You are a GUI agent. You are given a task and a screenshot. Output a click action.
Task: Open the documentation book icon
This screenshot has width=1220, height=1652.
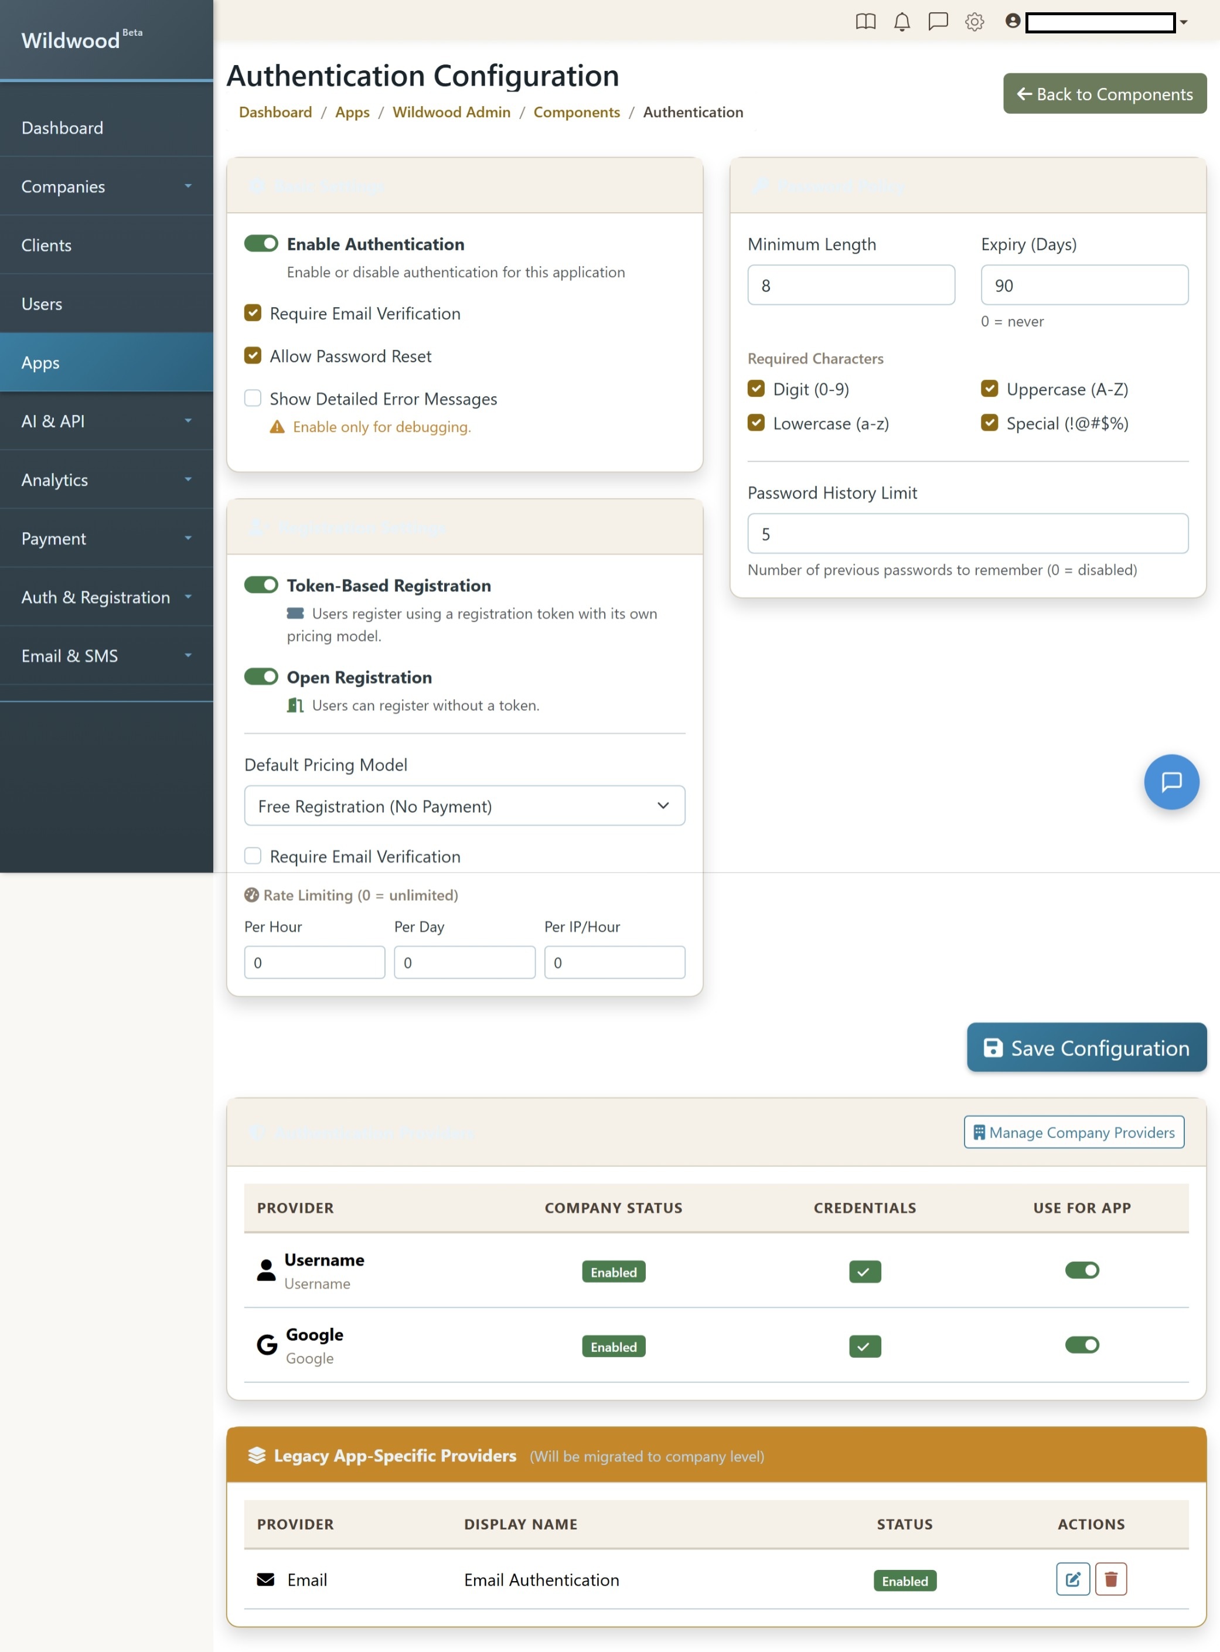click(x=864, y=22)
